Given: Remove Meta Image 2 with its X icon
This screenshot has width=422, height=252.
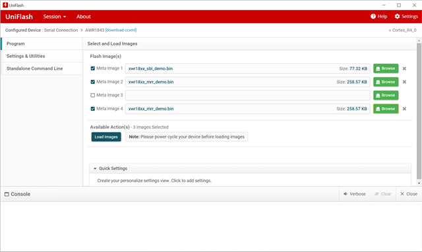Looking at the screenshot, I should pyautogui.click(x=404, y=82).
